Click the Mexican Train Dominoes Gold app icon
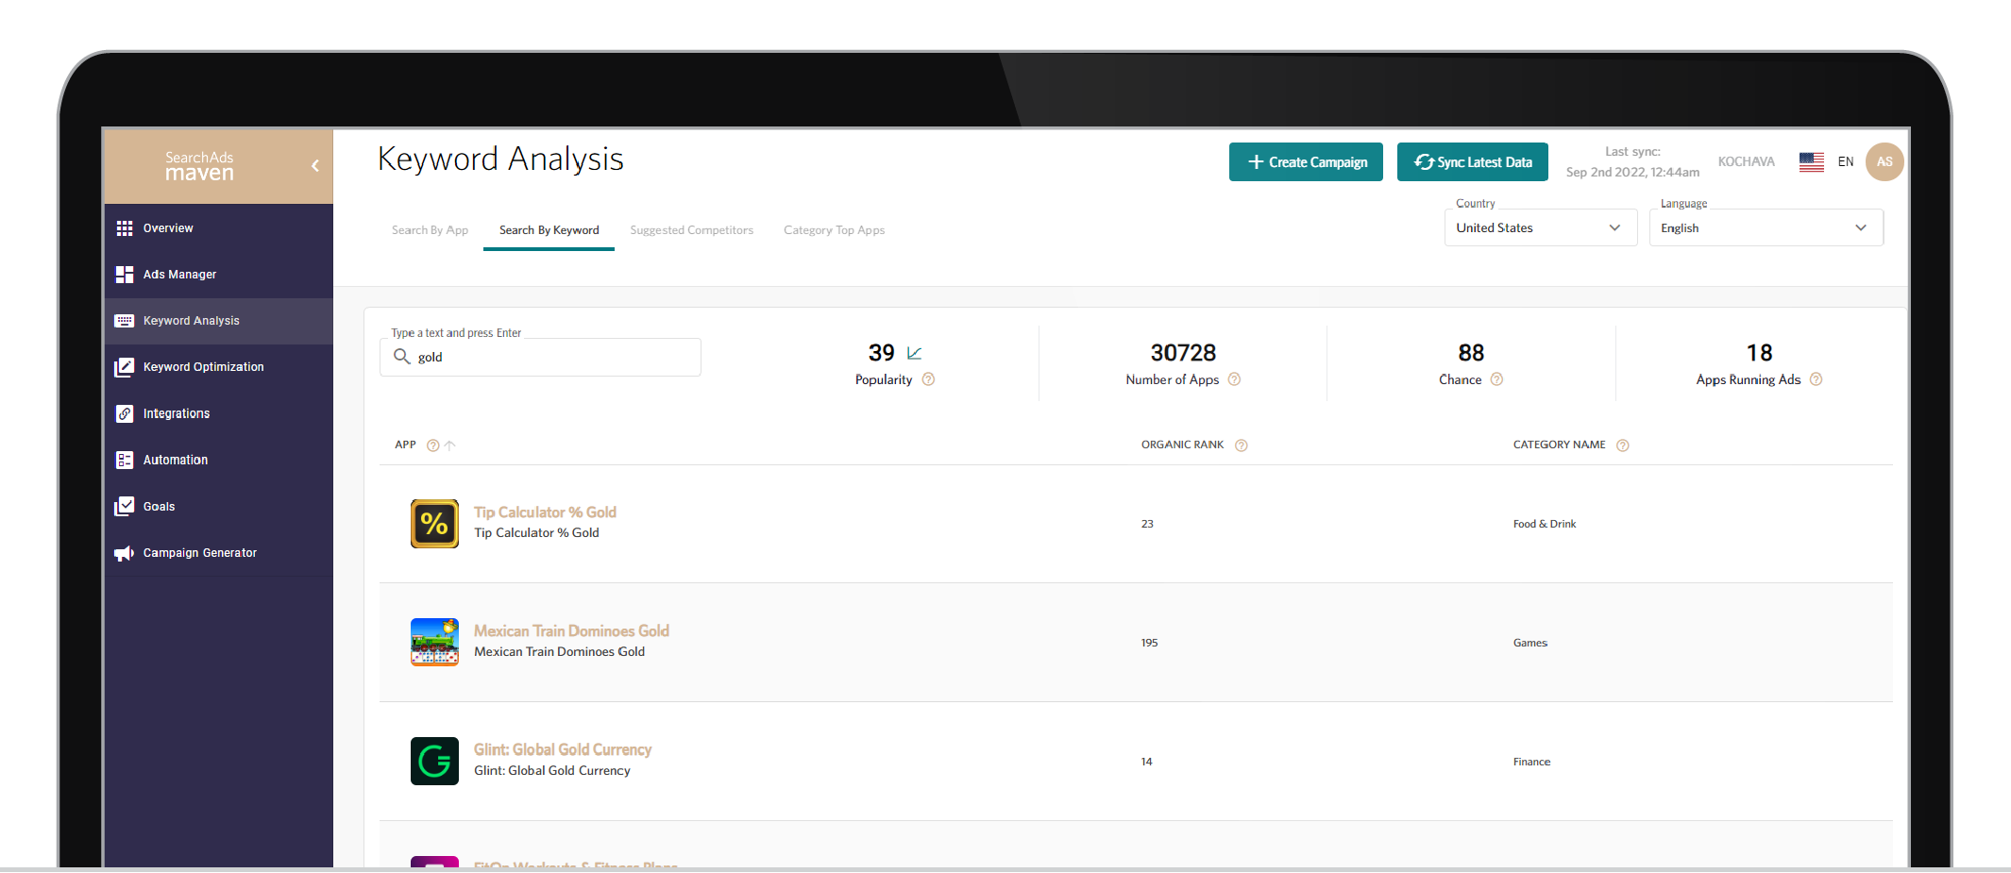 [434, 643]
